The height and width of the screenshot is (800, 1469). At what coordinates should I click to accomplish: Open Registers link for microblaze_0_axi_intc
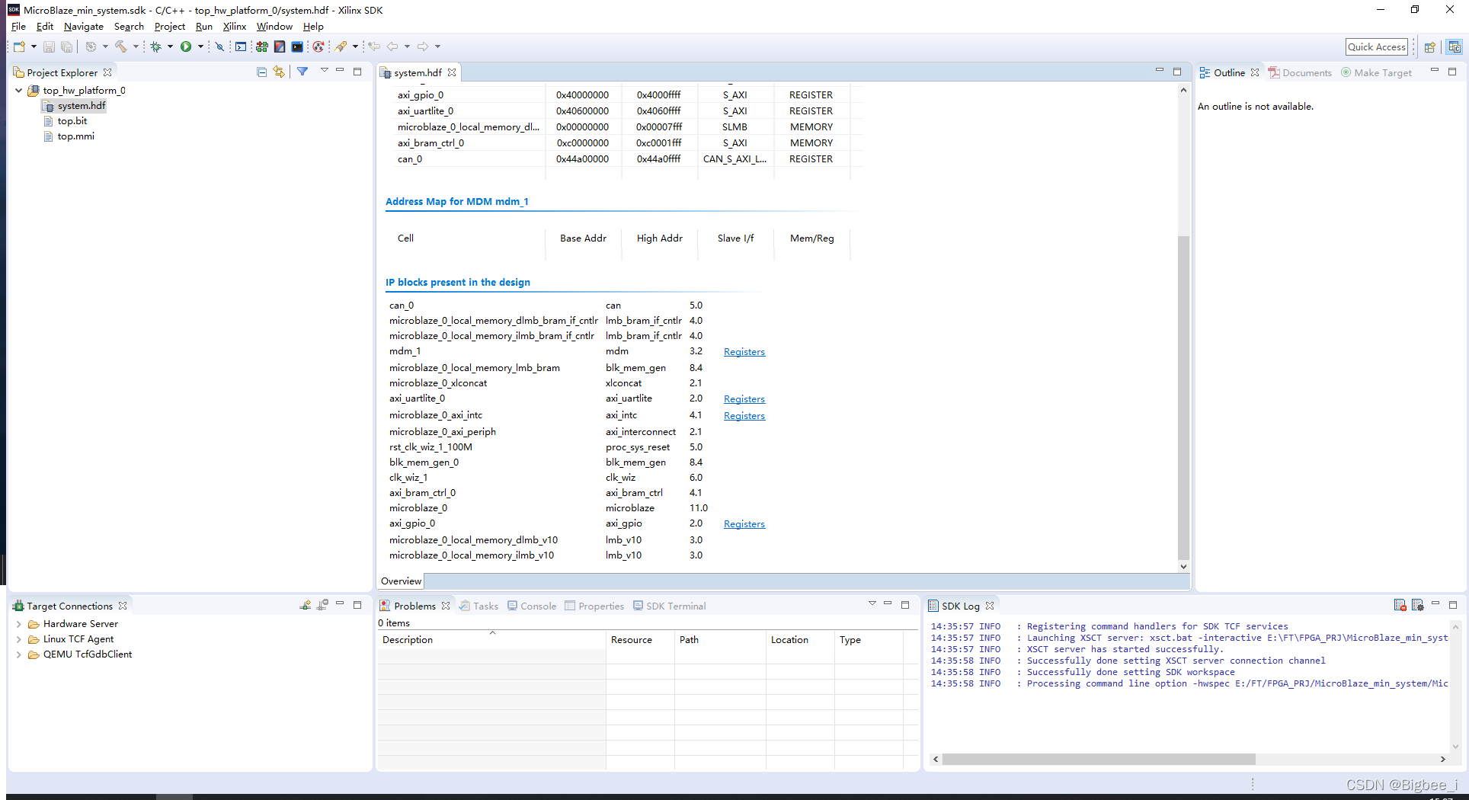pyautogui.click(x=744, y=415)
